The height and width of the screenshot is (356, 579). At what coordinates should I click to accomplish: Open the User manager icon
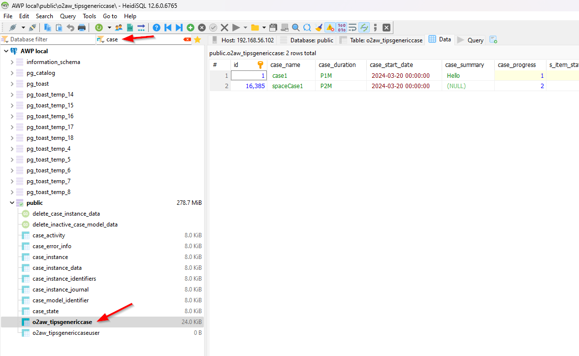coord(119,28)
